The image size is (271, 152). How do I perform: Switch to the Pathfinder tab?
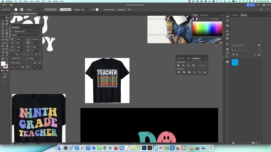click(x=196, y=58)
